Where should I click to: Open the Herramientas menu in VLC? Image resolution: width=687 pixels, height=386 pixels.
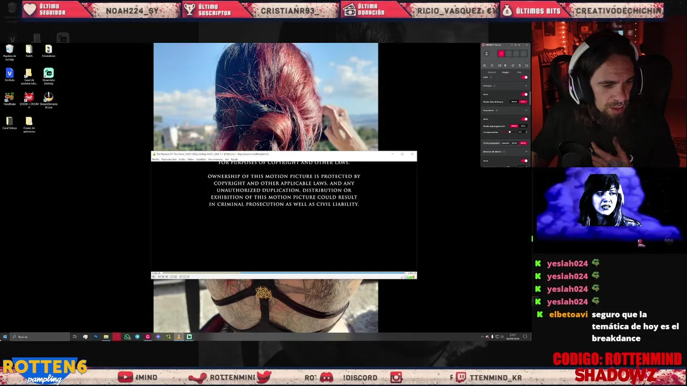click(215, 159)
